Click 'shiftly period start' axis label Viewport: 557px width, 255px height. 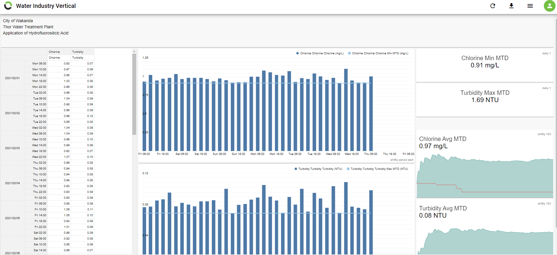[402, 160]
